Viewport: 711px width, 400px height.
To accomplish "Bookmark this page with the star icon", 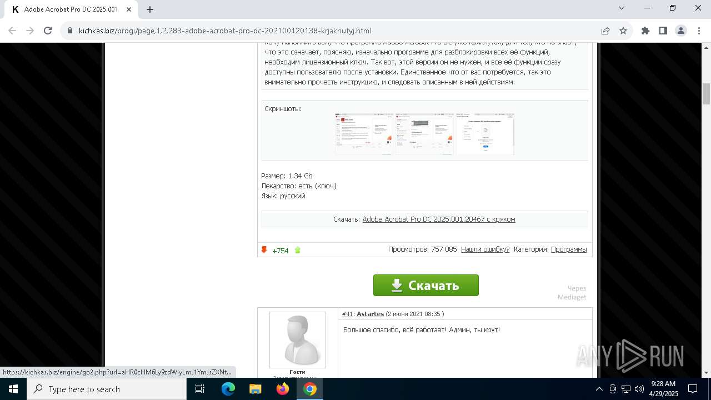I will tap(623, 31).
